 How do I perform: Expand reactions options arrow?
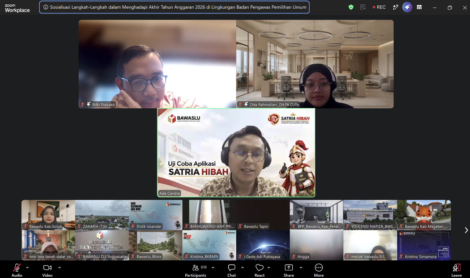[269, 267]
